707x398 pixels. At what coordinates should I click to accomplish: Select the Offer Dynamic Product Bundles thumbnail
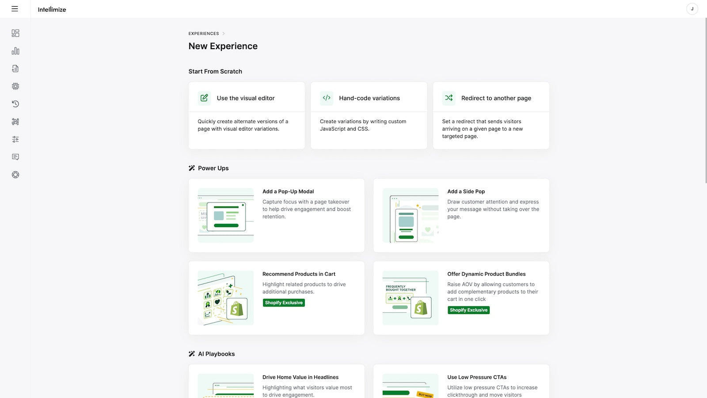[410, 298]
